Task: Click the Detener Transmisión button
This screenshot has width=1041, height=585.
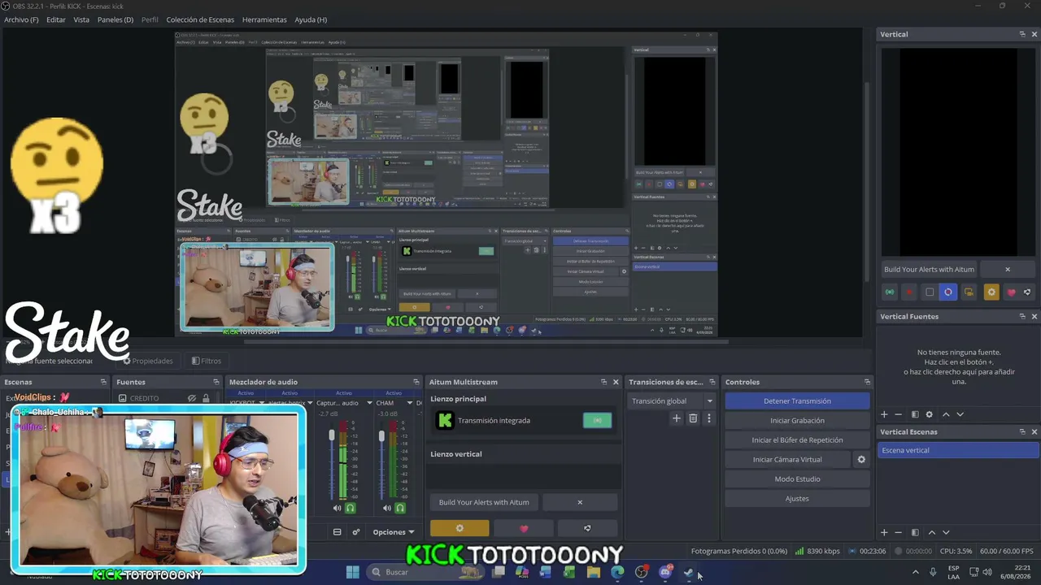Action: point(797,401)
